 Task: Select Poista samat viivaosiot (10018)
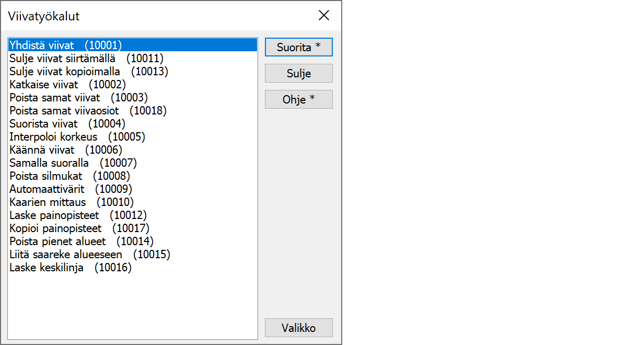tap(88, 110)
